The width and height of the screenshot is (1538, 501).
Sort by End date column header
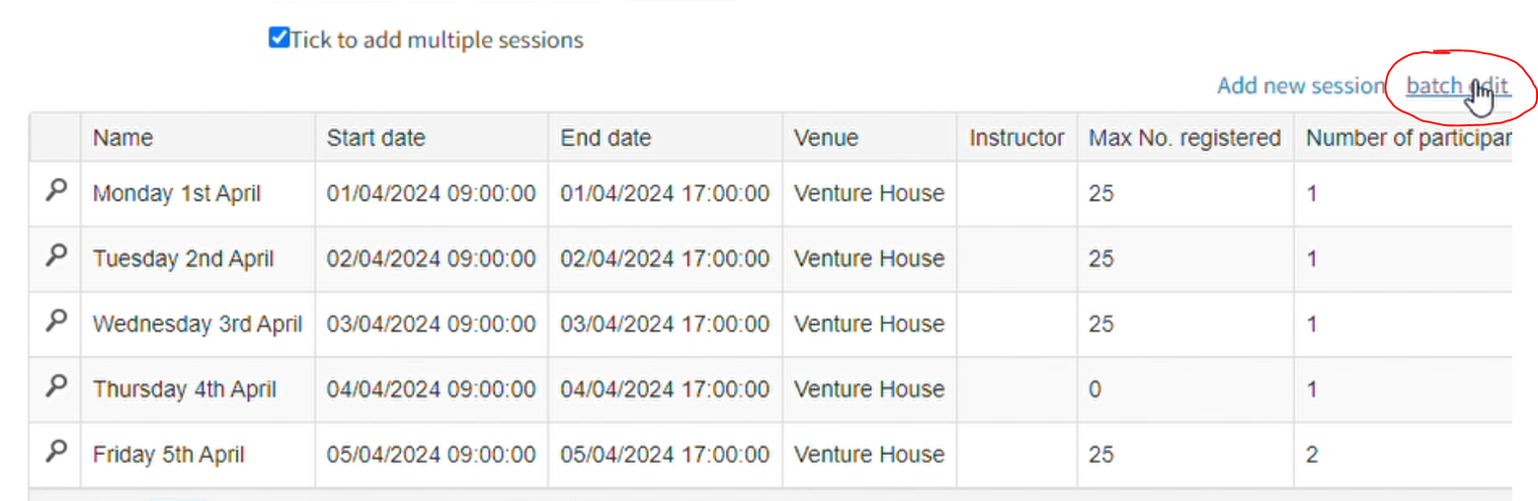[606, 138]
